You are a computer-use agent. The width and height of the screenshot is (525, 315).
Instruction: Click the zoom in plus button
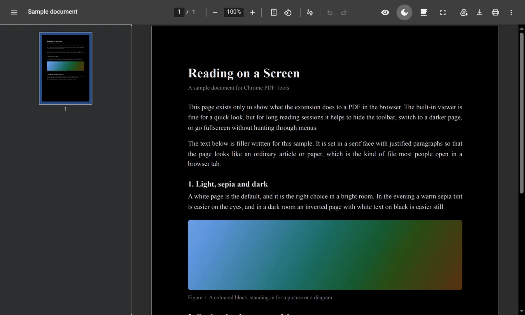pyautogui.click(x=253, y=12)
